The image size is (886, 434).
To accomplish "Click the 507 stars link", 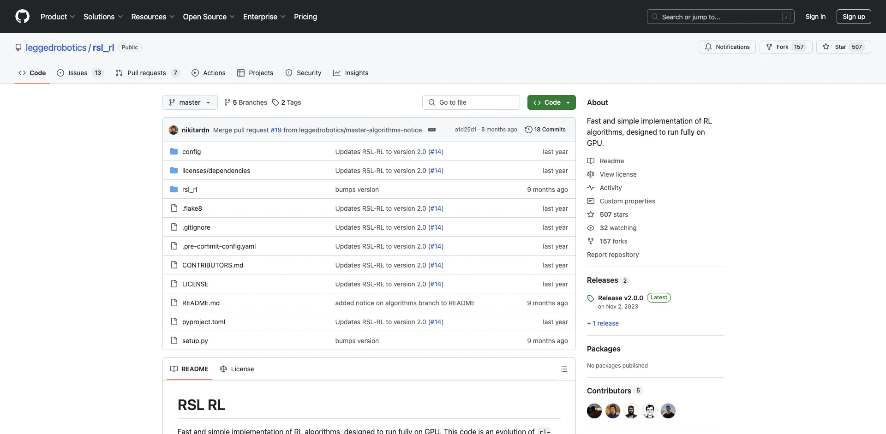I will 614,214.
